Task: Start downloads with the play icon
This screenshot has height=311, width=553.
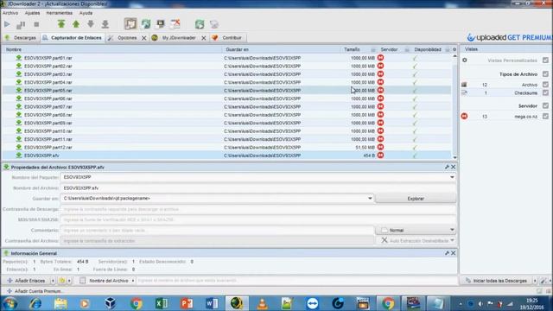Action: click(7, 24)
